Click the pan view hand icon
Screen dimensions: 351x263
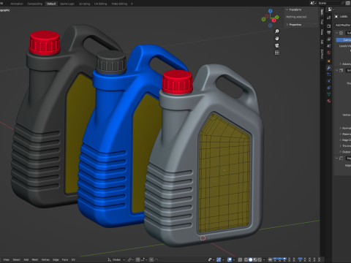277,39
